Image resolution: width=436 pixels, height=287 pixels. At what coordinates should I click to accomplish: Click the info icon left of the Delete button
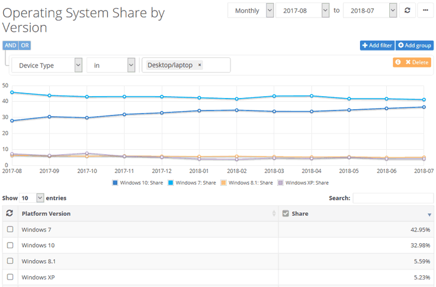point(398,62)
